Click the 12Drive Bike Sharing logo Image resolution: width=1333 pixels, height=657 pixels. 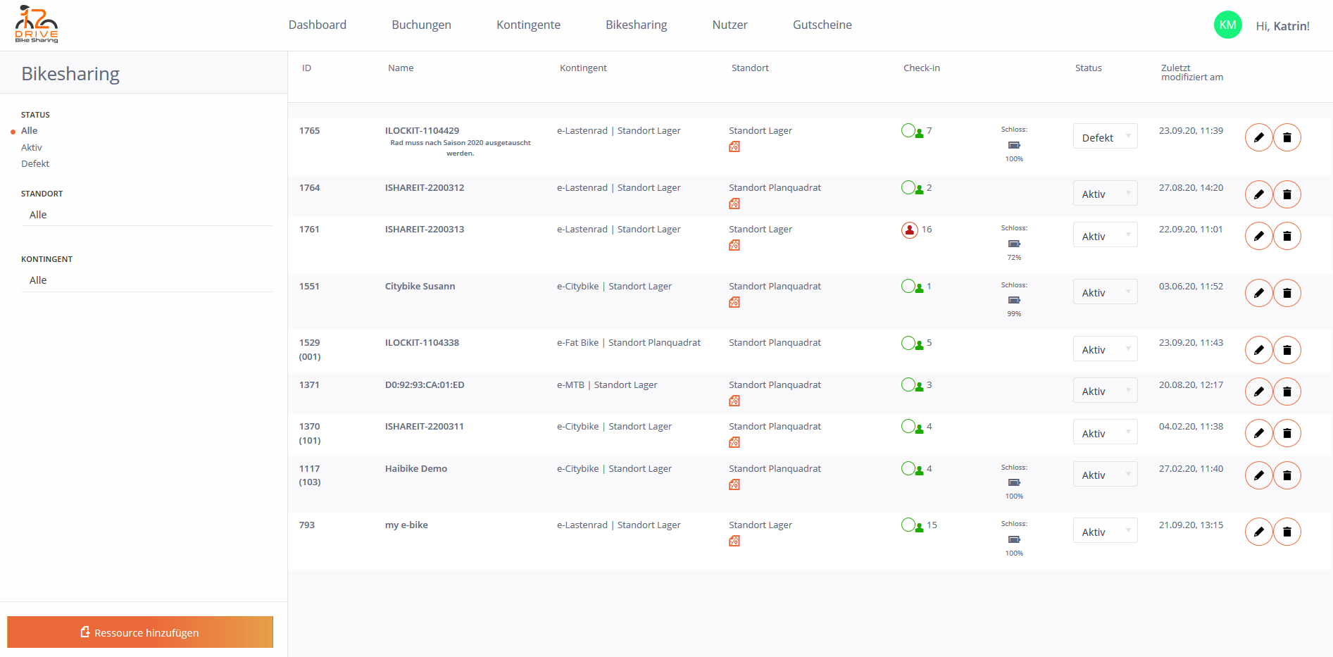[37, 24]
